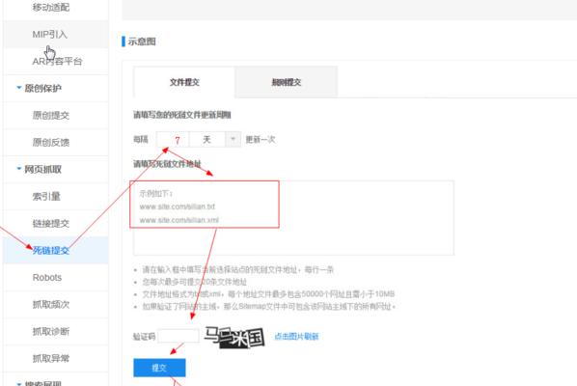Click the 示意图 heading text
This screenshot has width=577, height=386.
(142, 41)
